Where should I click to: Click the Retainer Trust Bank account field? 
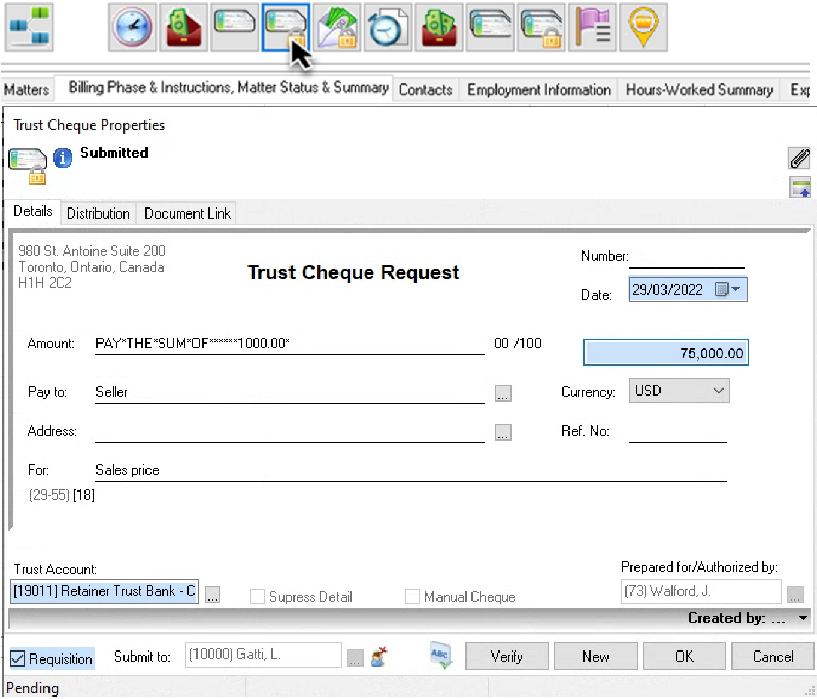[105, 592]
